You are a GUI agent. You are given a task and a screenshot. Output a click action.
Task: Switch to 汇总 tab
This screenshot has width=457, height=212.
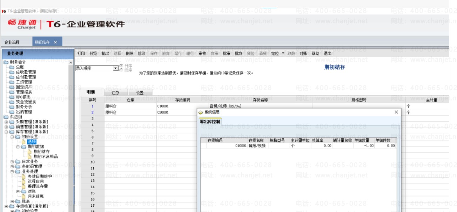pos(115,93)
